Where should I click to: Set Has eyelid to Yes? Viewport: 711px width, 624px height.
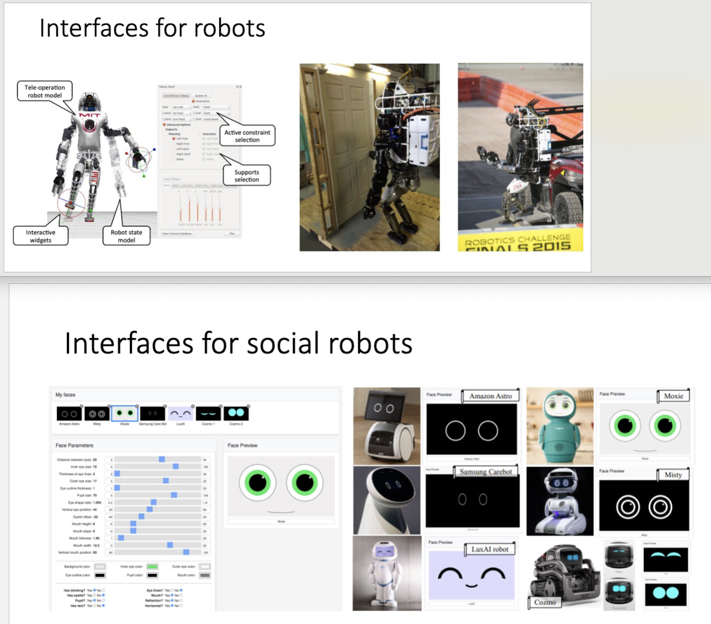pos(94,595)
